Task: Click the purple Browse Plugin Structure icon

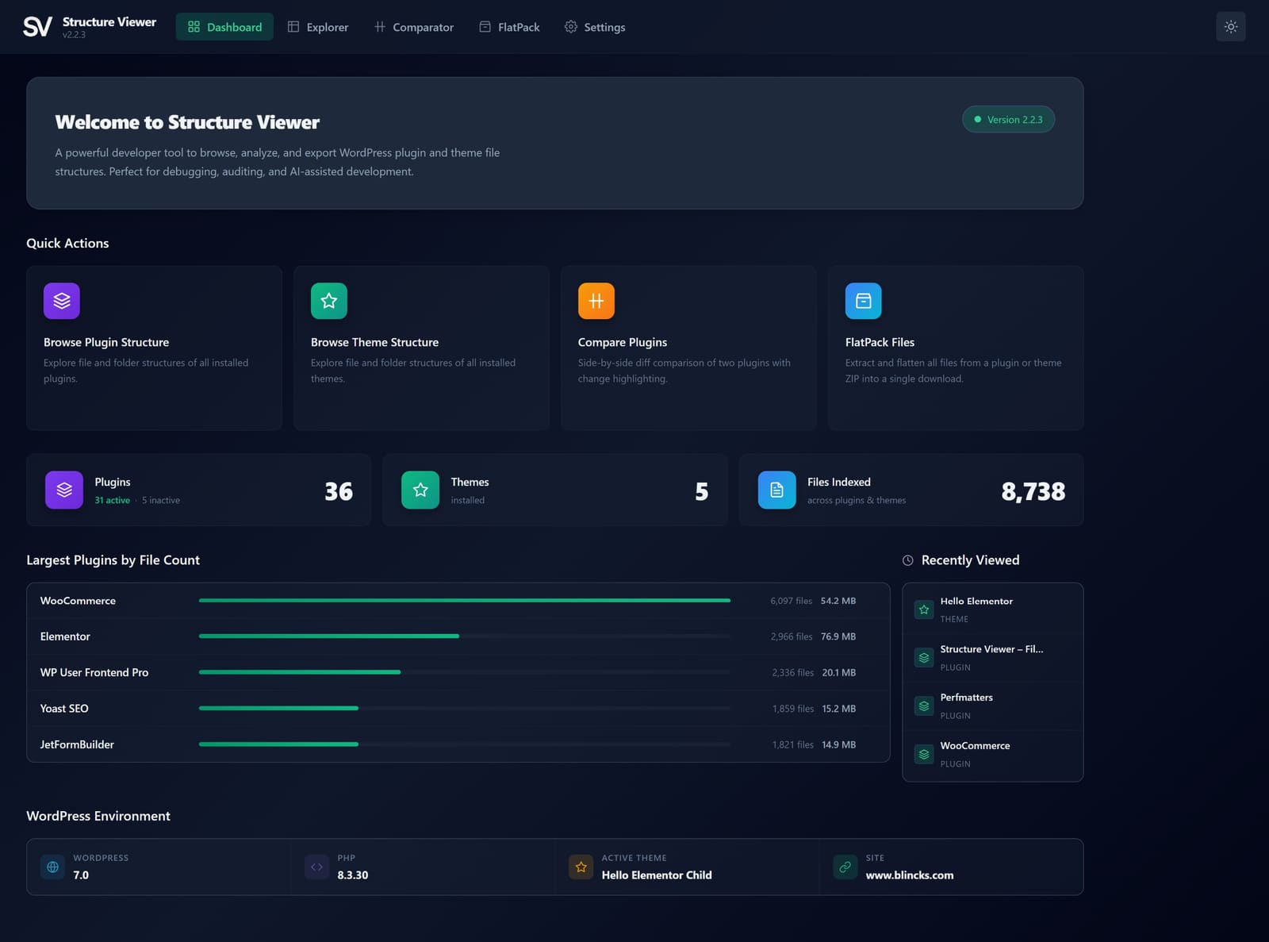Action: 62,301
